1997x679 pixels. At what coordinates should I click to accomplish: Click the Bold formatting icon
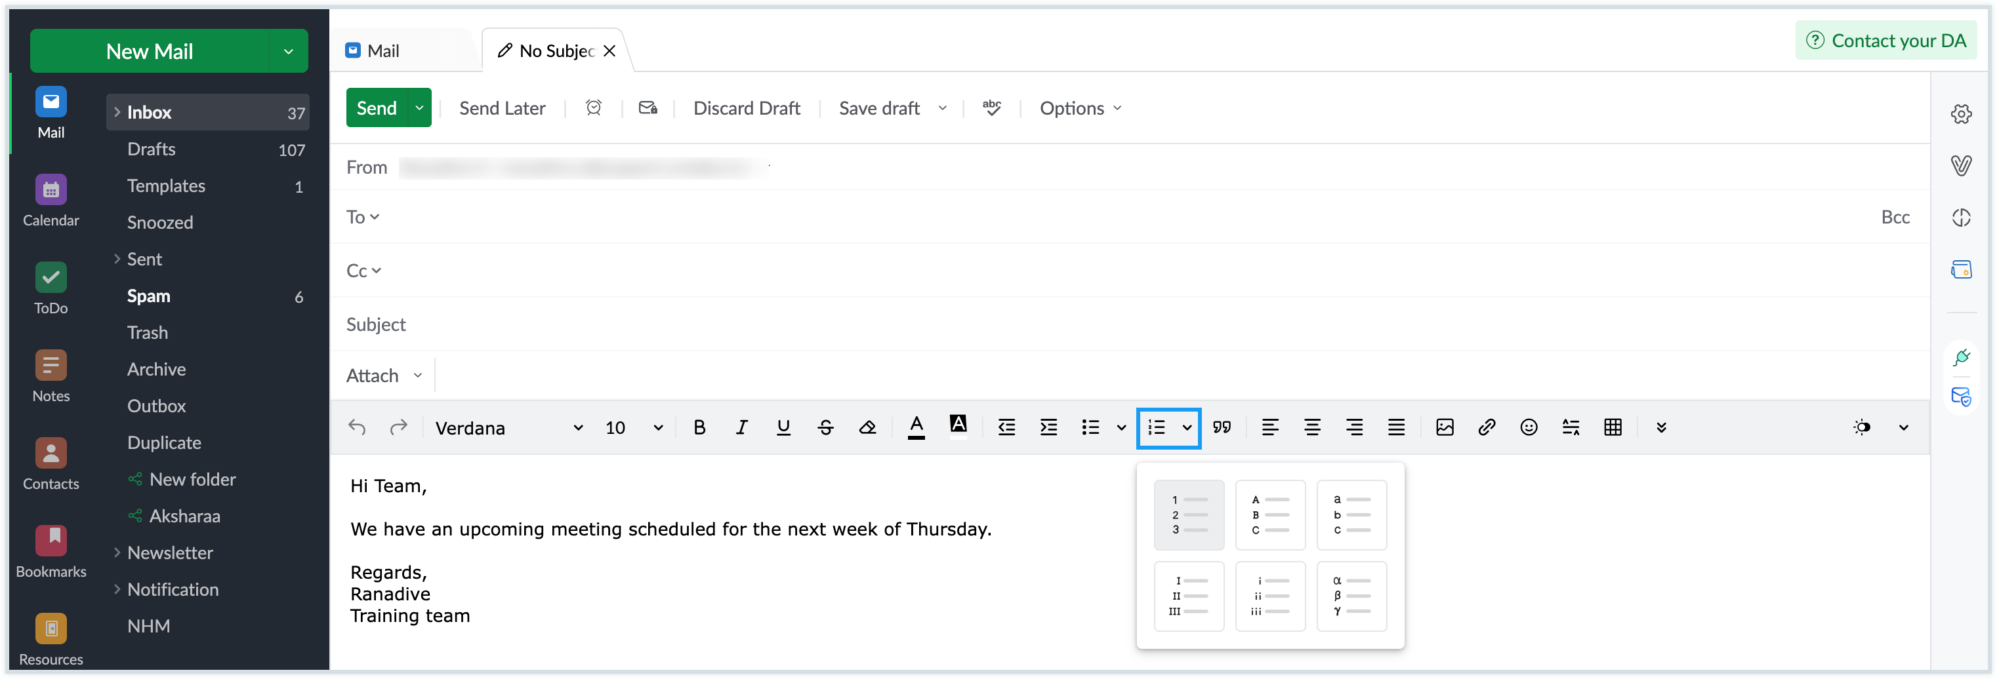[699, 427]
